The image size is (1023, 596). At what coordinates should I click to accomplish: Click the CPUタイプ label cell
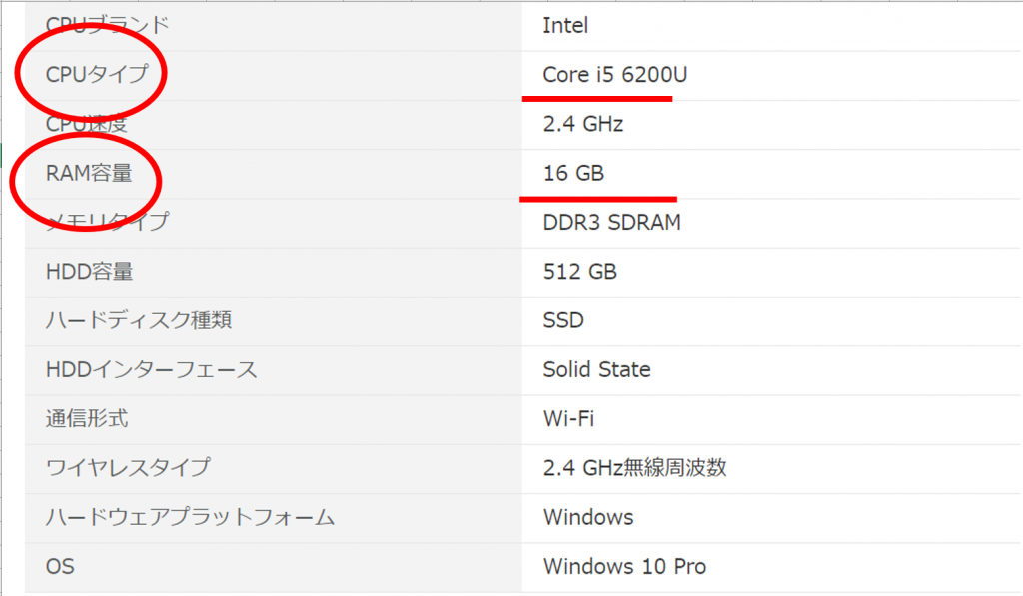96,74
